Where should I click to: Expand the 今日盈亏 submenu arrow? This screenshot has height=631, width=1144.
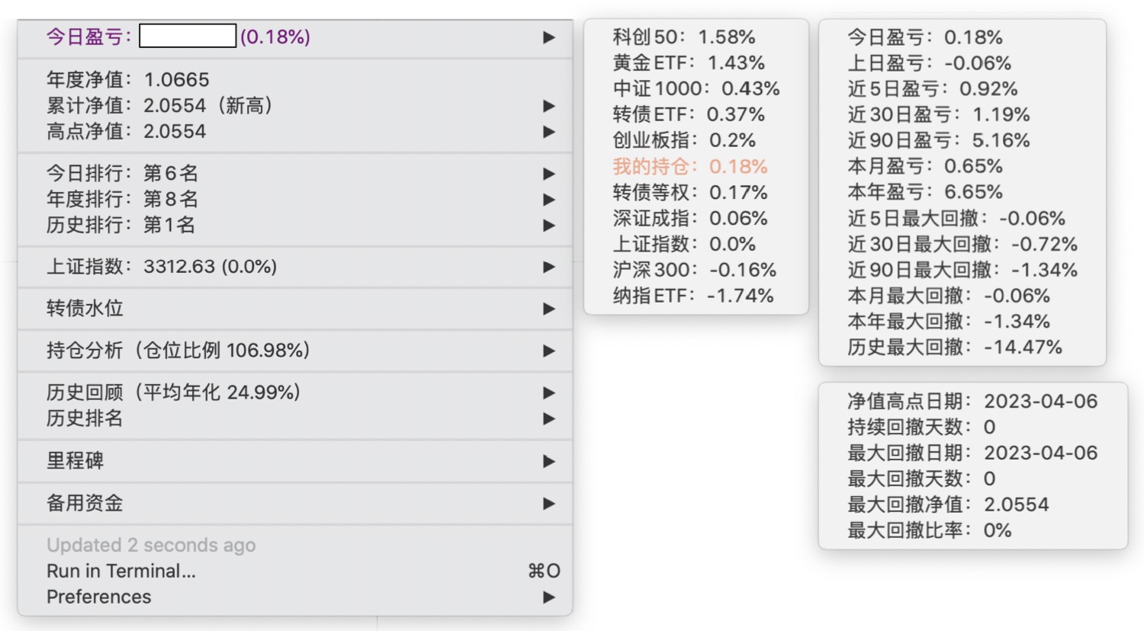(x=548, y=37)
